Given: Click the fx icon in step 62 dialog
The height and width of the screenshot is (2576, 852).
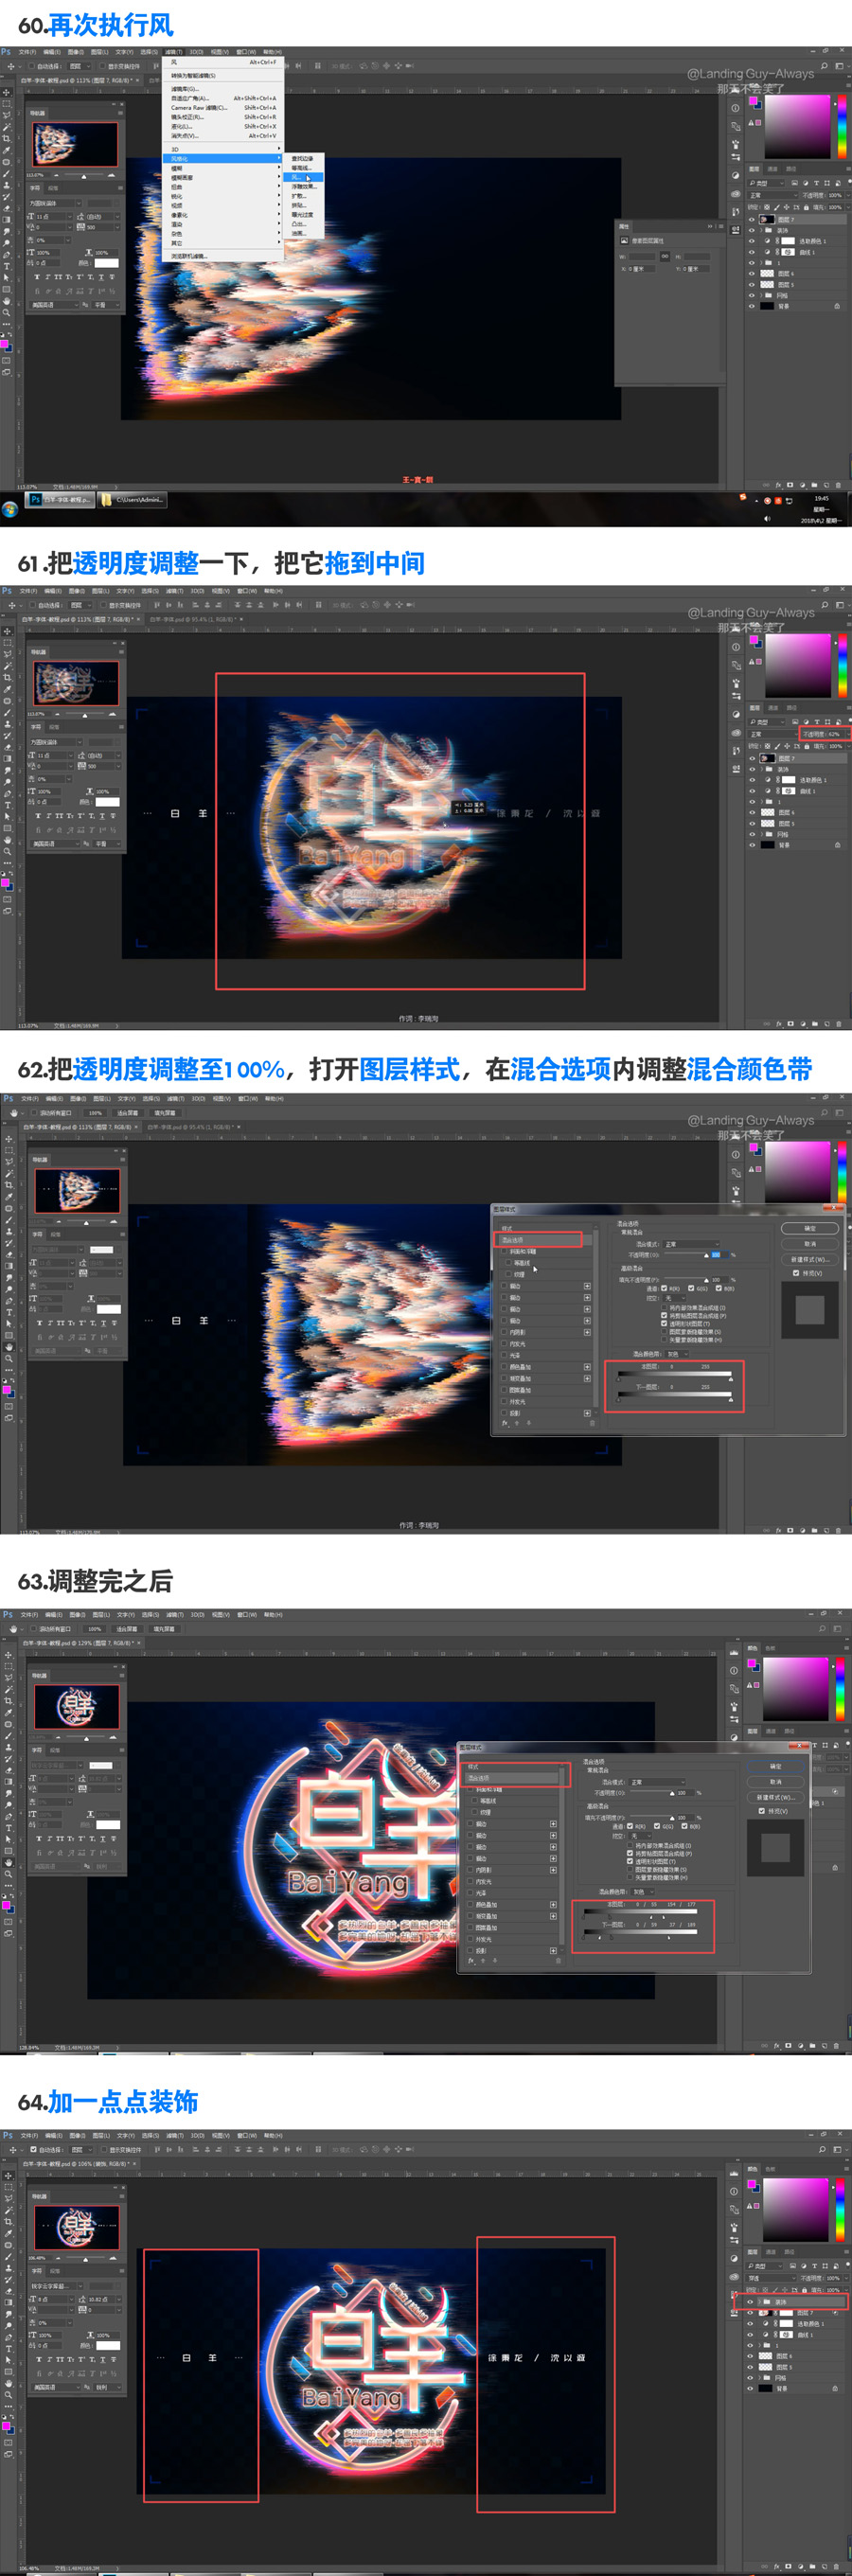Looking at the screenshot, I should [505, 1423].
